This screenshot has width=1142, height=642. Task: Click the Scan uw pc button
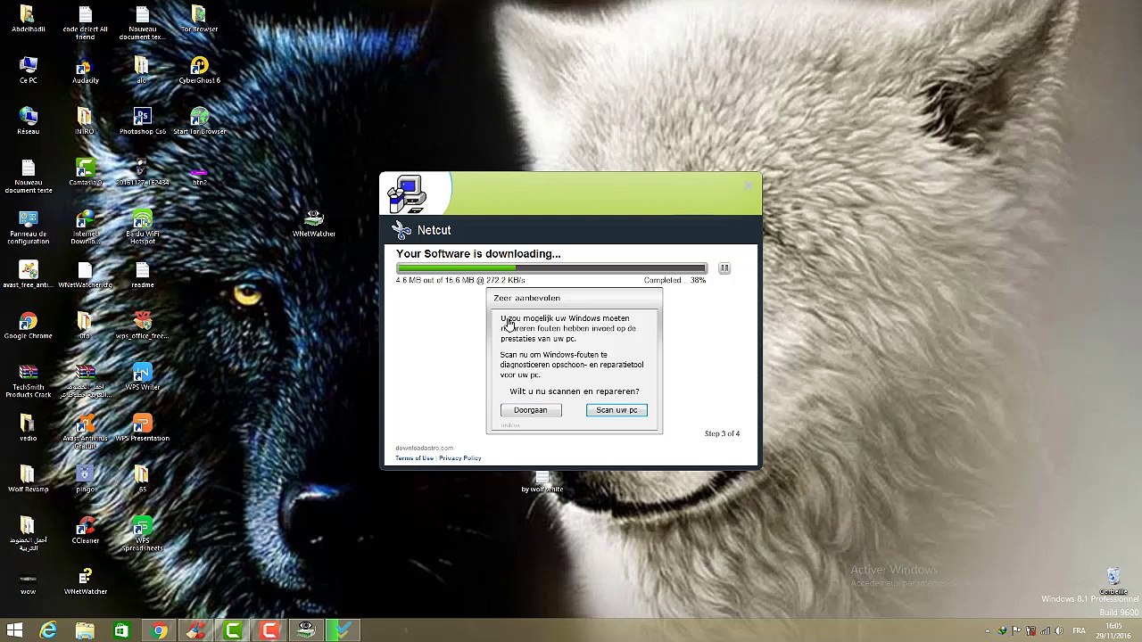click(x=617, y=410)
